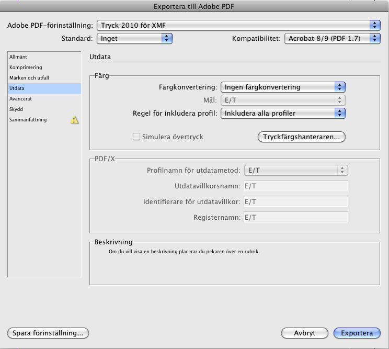Click the Regel för inkludera profil label

click(x=175, y=114)
